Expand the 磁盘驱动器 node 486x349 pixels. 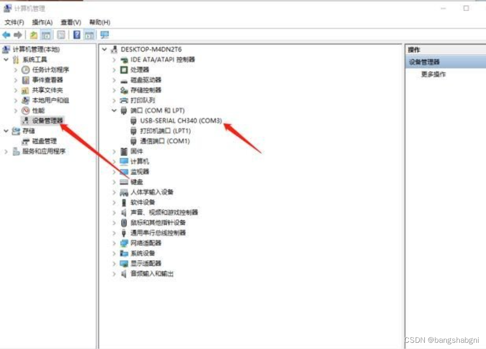tap(114, 80)
